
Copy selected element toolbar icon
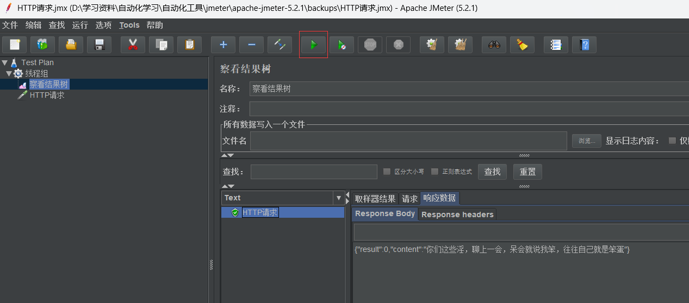tap(161, 45)
